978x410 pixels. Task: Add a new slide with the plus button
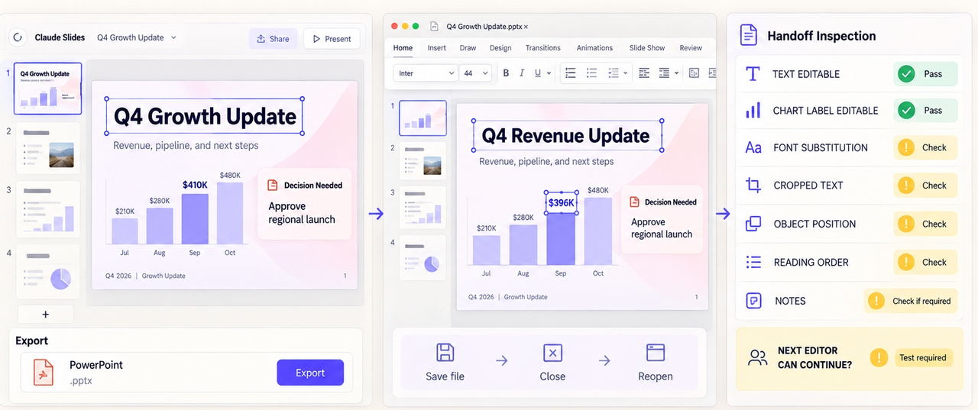pyautogui.click(x=46, y=314)
